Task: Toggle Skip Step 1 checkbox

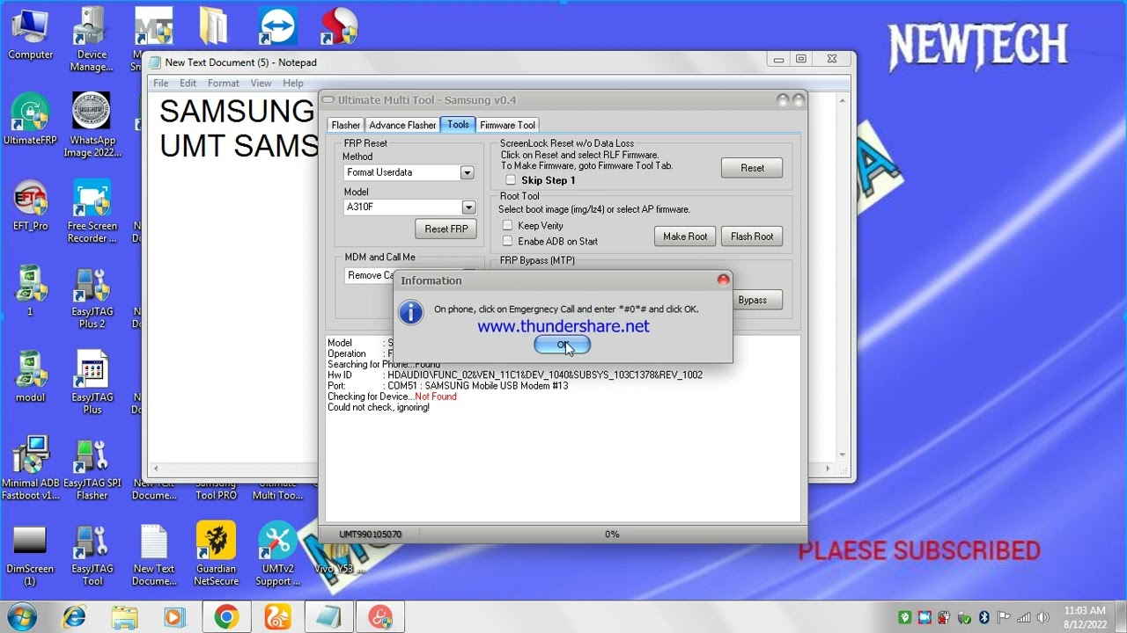Action: (511, 180)
